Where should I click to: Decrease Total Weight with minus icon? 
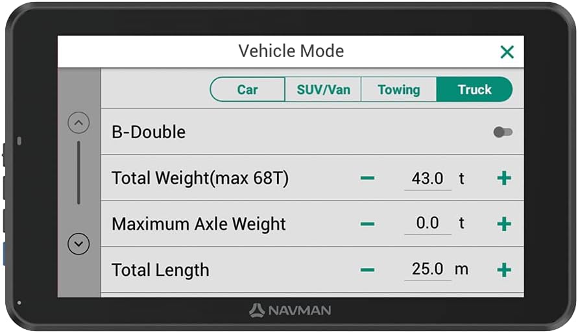pos(368,179)
